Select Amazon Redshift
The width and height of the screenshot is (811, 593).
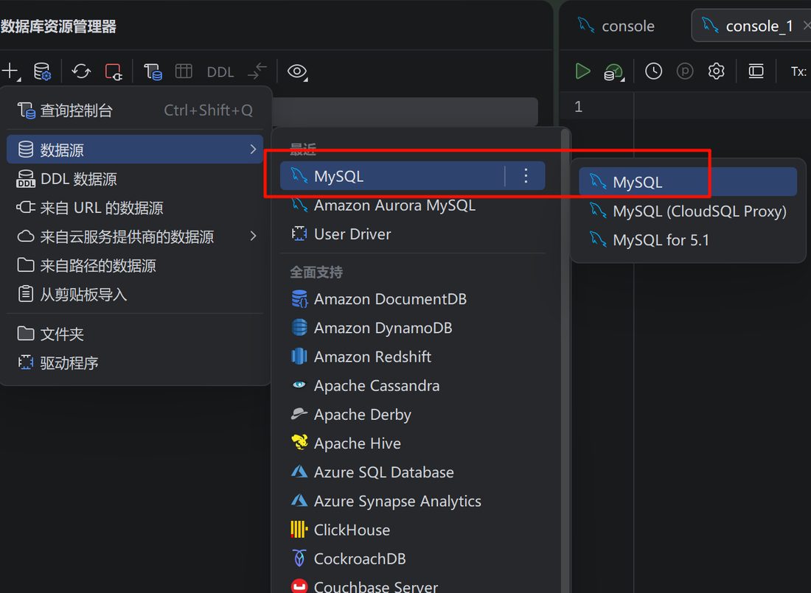click(x=412, y=357)
